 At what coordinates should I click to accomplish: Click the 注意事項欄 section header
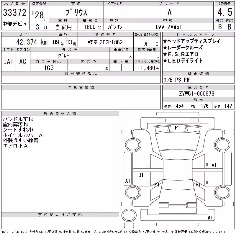[x=81, y=88]
